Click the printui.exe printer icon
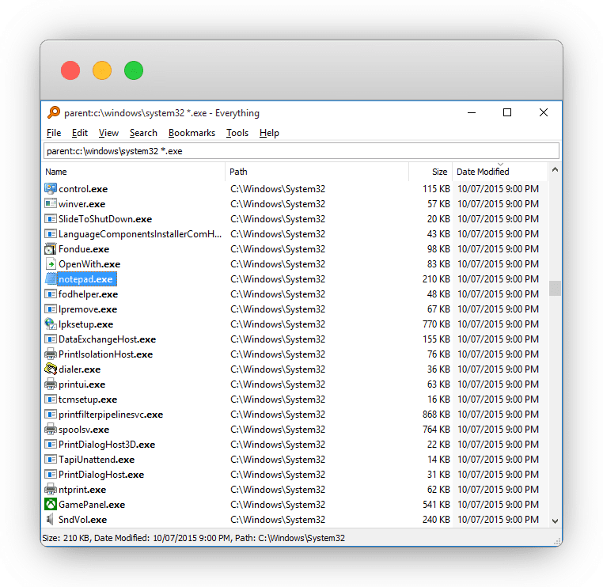Screen dimensions: 603x587 point(51,384)
